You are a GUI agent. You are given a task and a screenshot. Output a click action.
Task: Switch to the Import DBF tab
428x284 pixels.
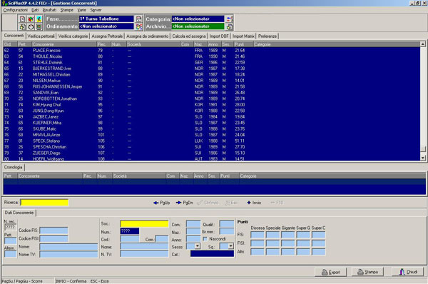(x=219, y=36)
